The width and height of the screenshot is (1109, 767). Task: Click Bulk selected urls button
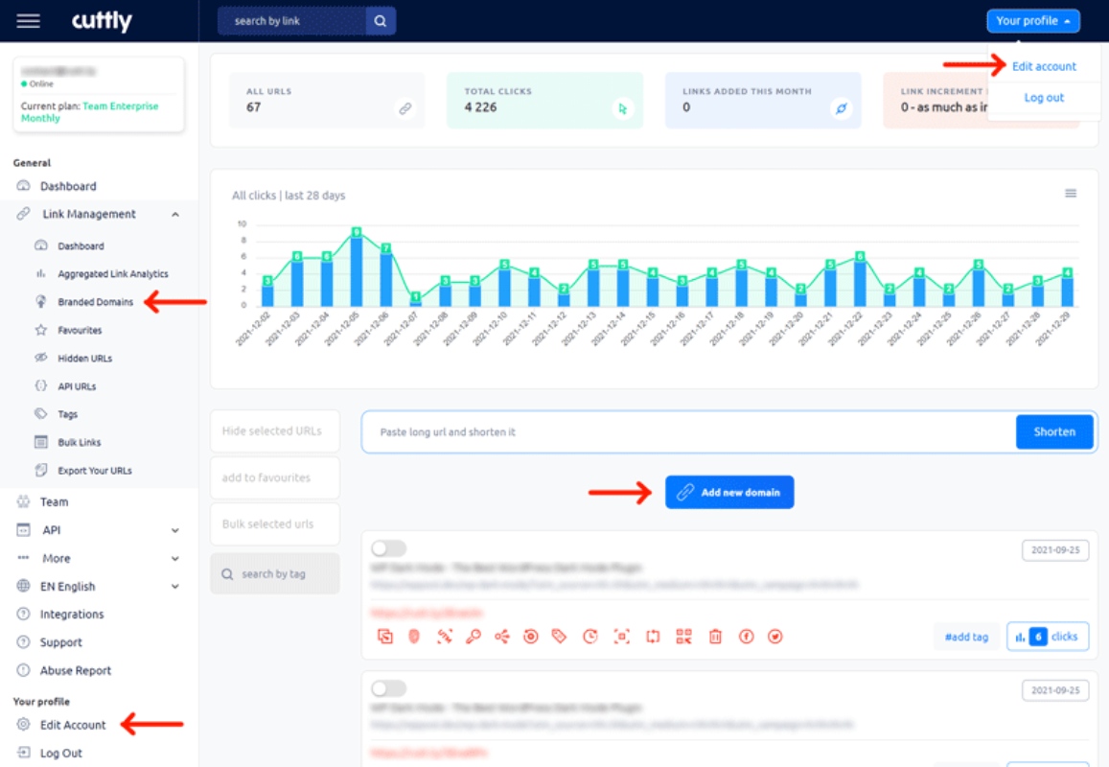274,524
